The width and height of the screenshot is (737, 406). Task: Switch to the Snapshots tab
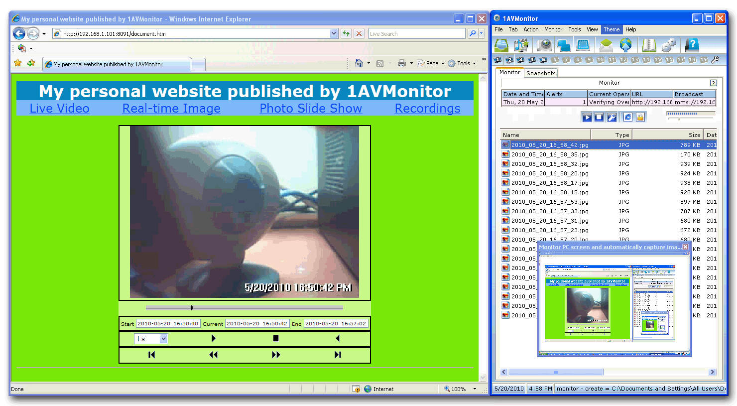pyautogui.click(x=541, y=73)
